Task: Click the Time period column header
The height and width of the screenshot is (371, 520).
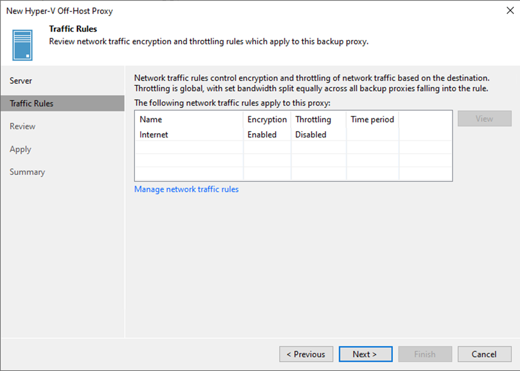Action: 372,119
